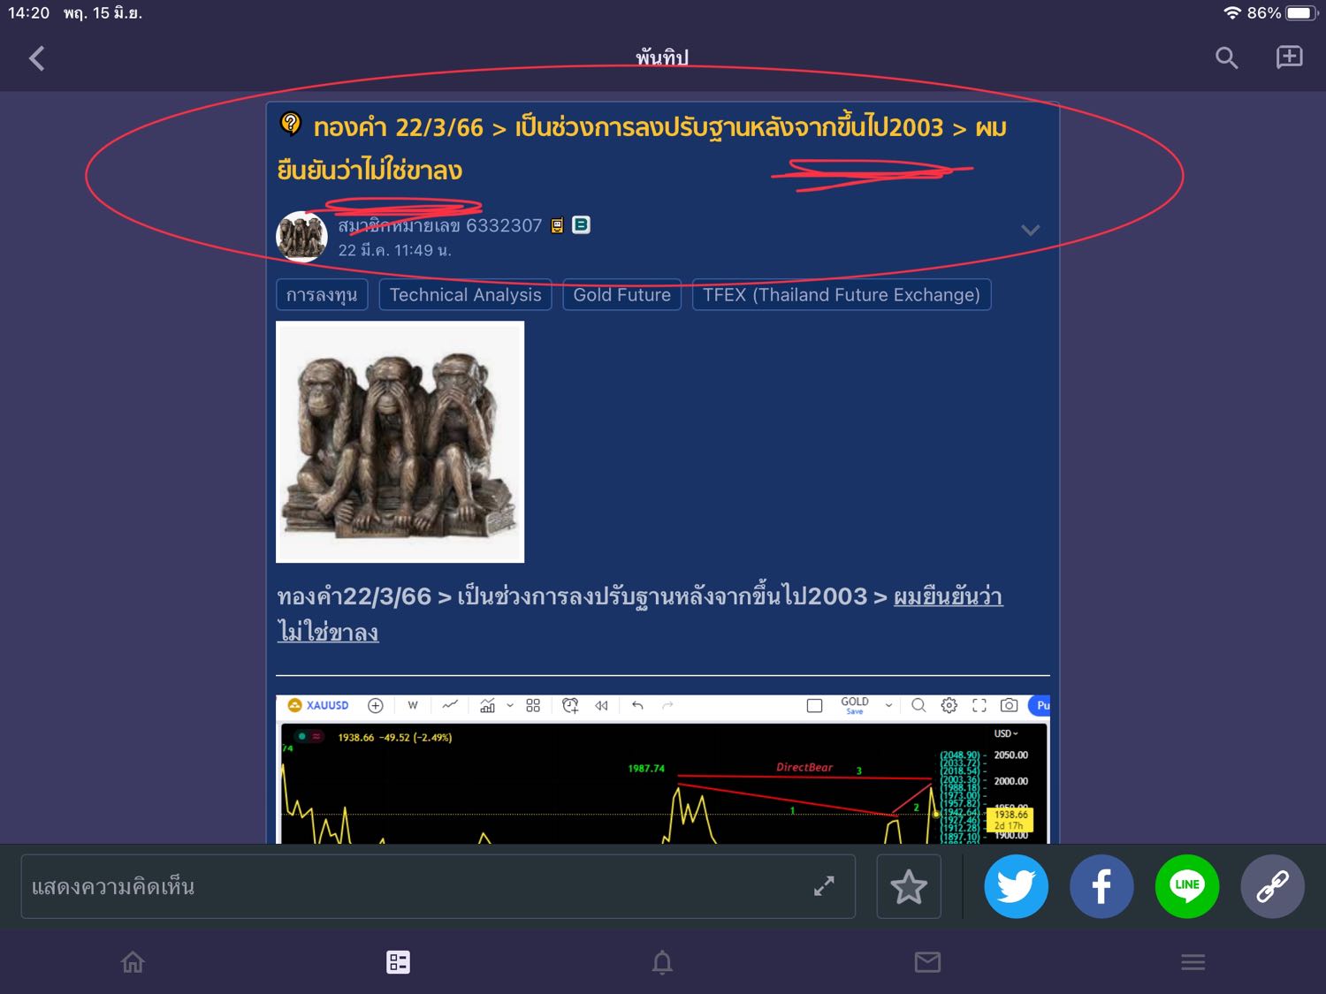The height and width of the screenshot is (994, 1326).
Task: Select the Technical Analysis tag
Action: click(x=465, y=295)
